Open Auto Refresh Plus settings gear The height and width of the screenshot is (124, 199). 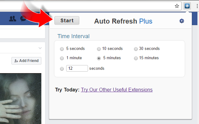[182, 21]
